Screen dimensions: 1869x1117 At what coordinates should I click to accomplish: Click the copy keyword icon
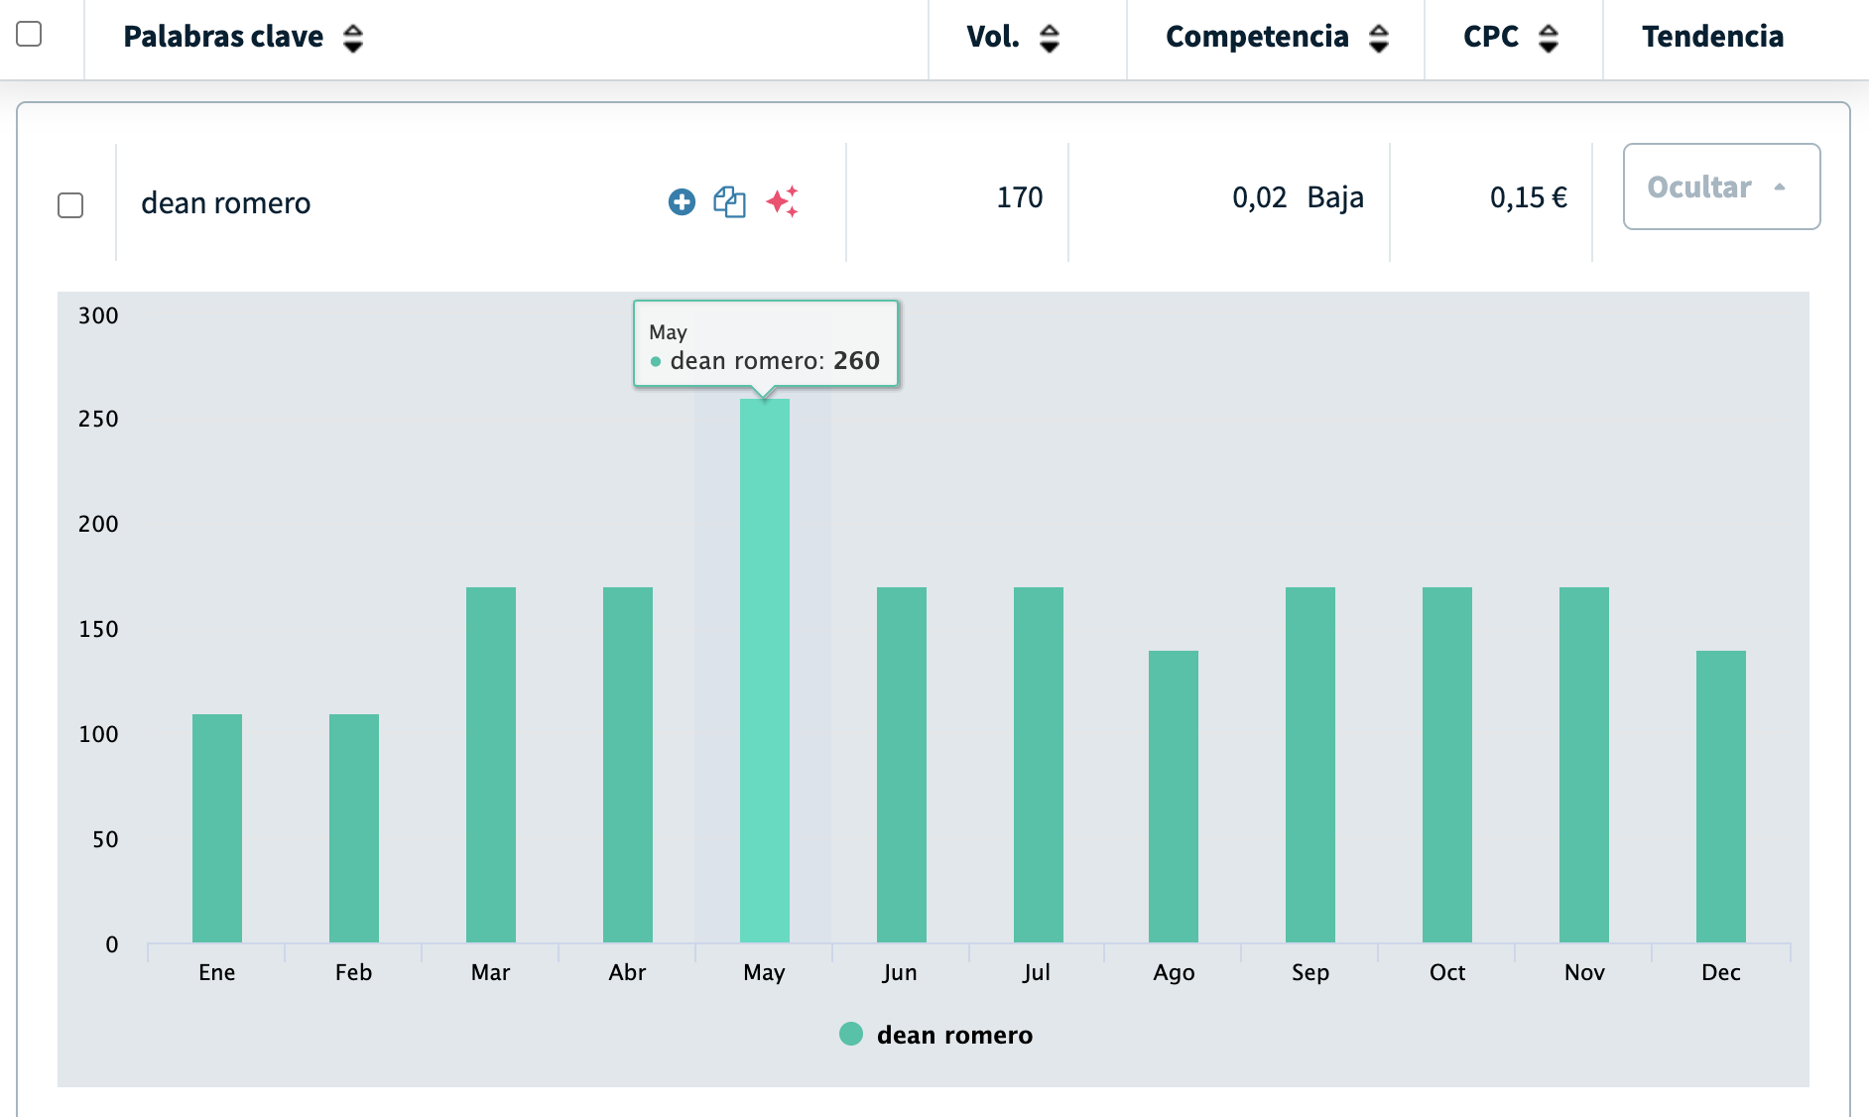tap(729, 202)
